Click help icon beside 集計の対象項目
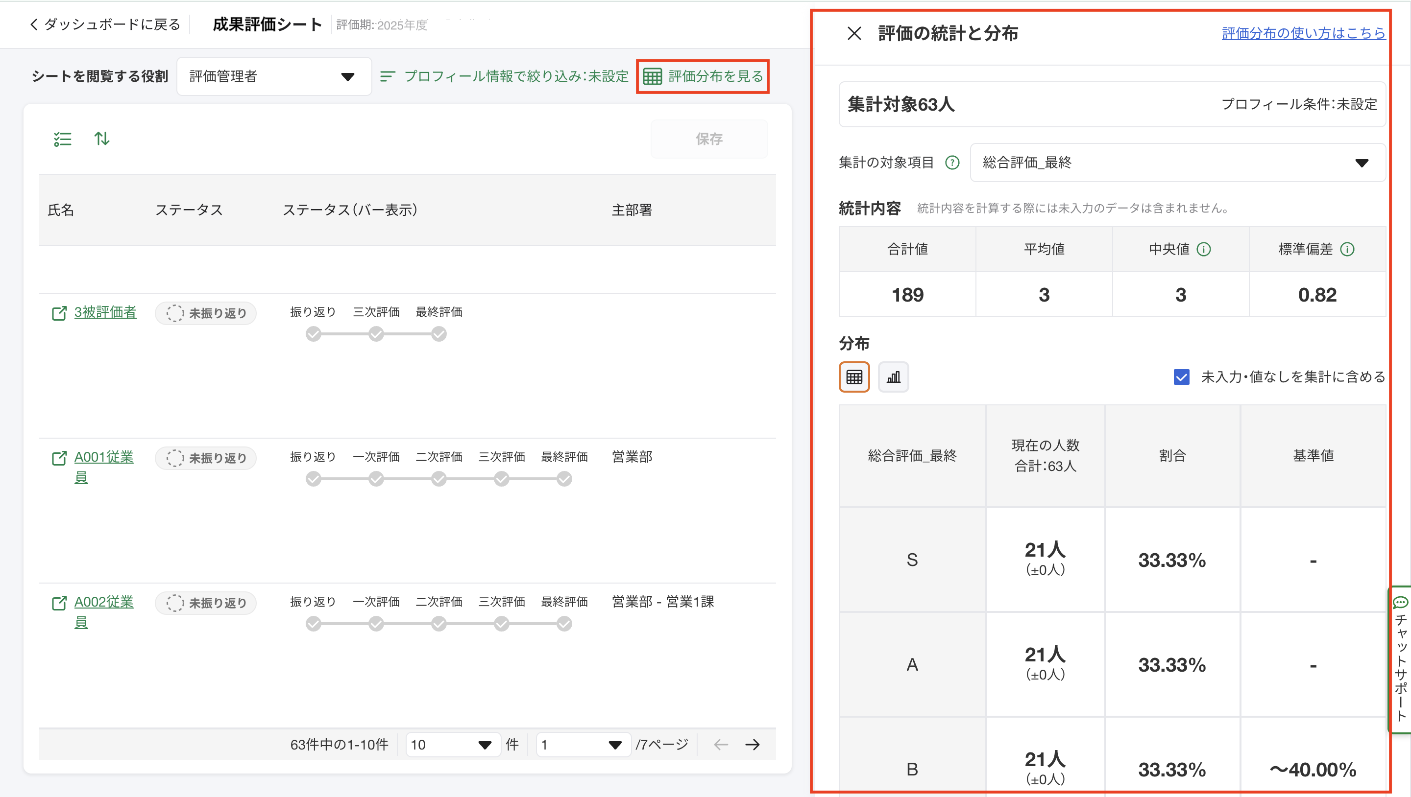Image resolution: width=1411 pixels, height=797 pixels. (952, 163)
